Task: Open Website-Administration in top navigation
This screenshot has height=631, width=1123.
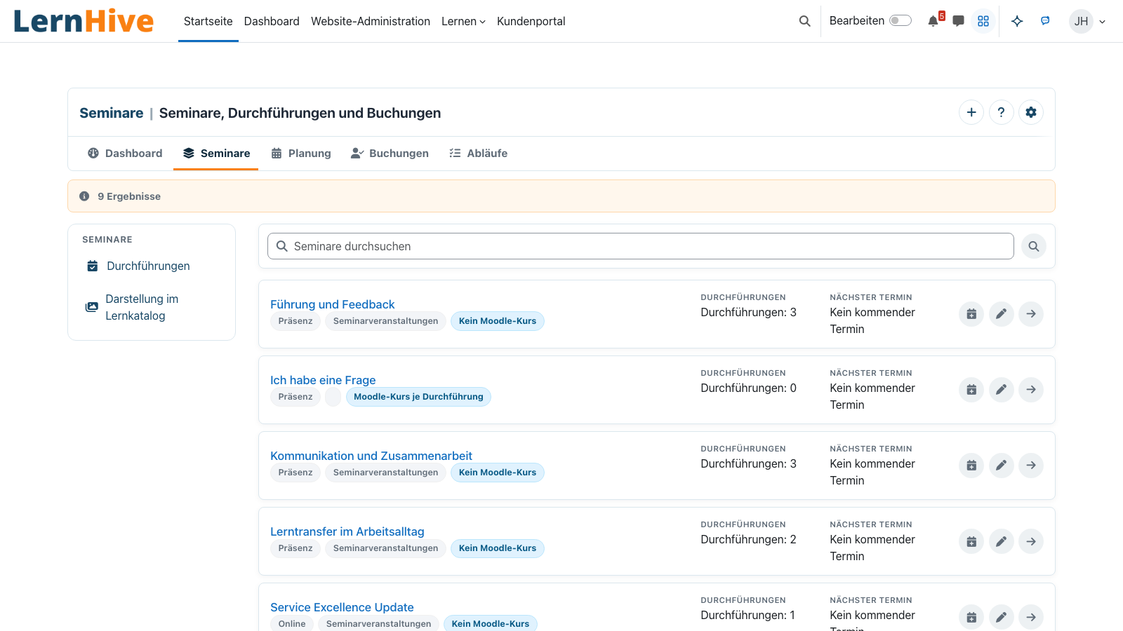Action: tap(371, 21)
